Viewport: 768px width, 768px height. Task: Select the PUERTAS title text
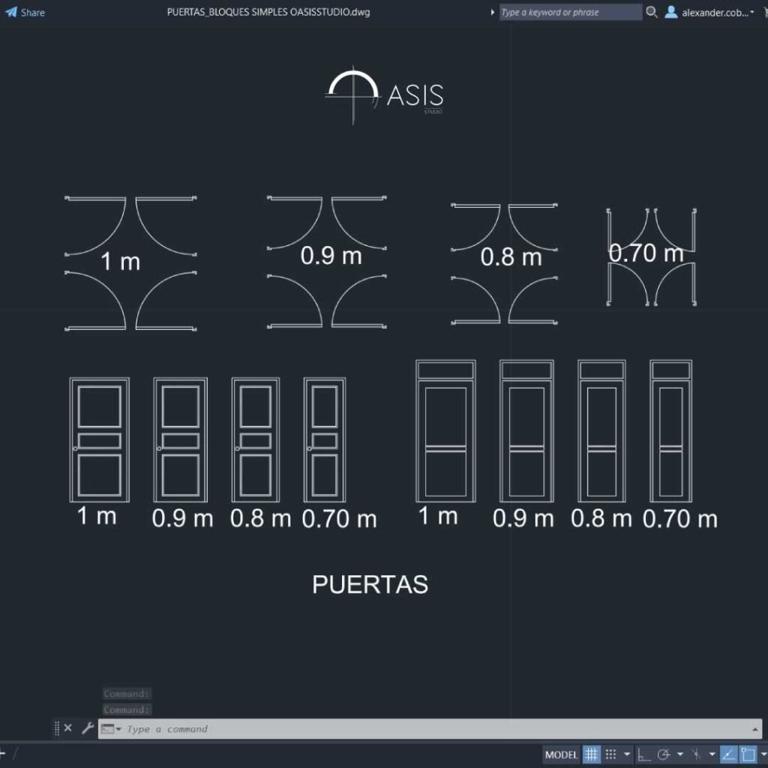(x=370, y=584)
